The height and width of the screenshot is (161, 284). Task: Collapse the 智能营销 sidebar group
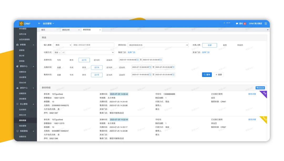tap(33, 131)
